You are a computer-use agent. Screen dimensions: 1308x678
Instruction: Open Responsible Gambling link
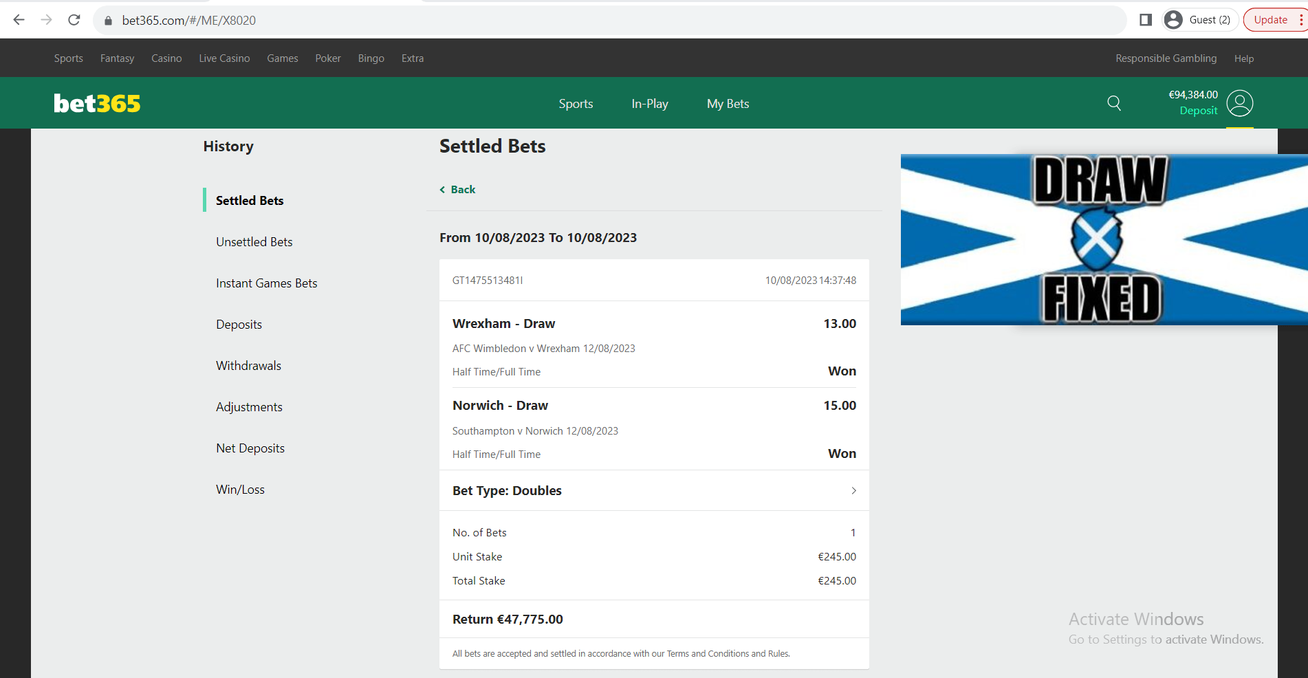(x=1166, y=58)
